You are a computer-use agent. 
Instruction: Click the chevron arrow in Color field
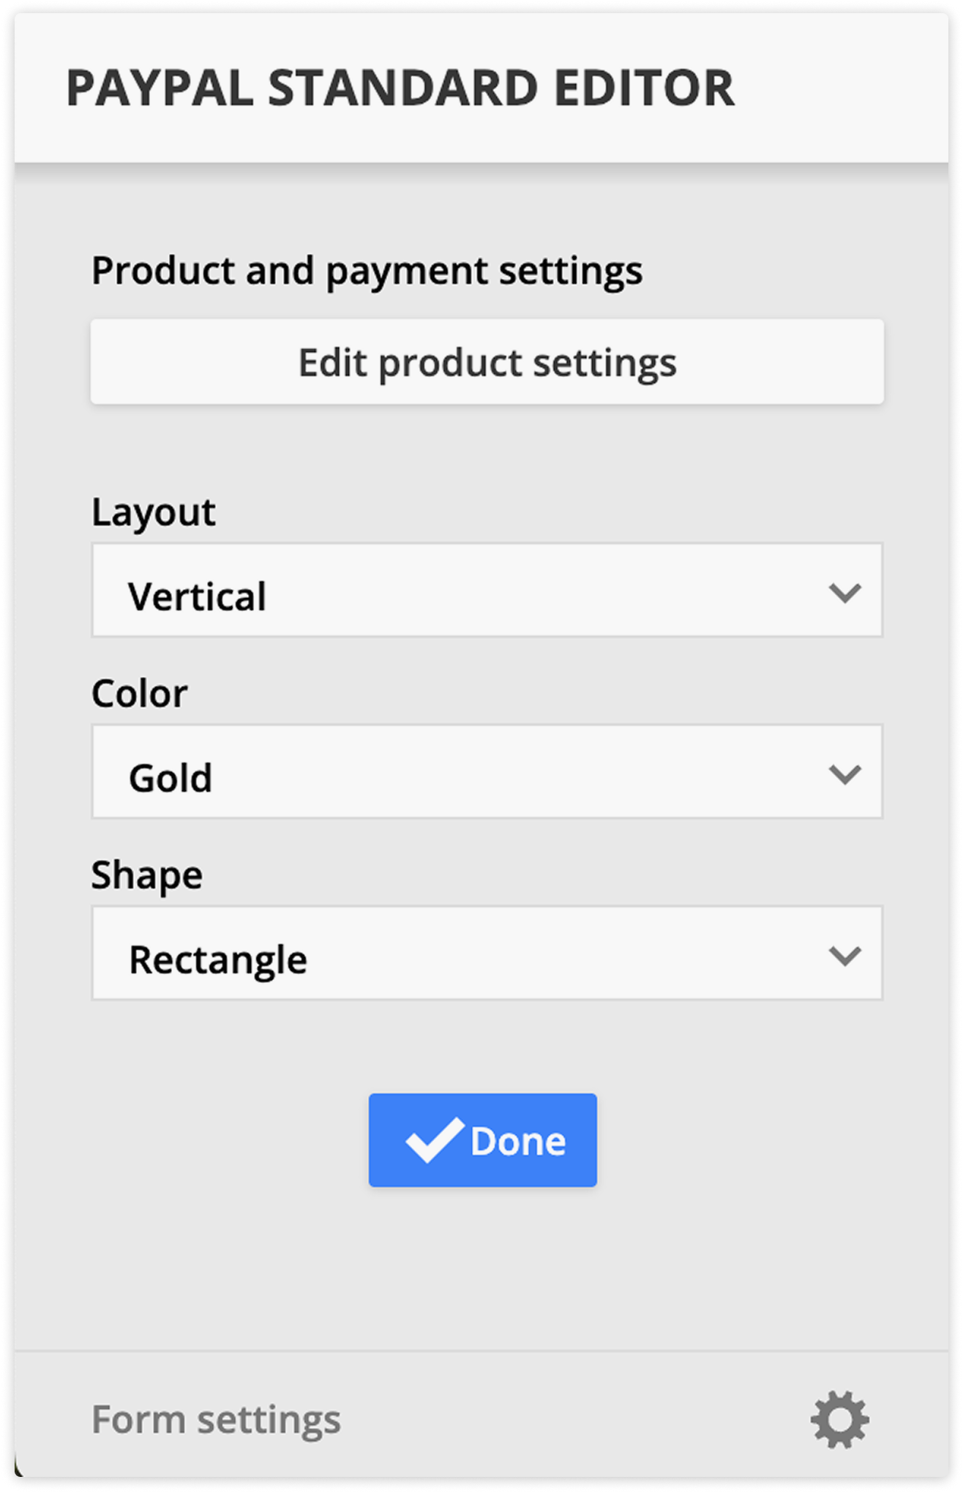(845, 774)
